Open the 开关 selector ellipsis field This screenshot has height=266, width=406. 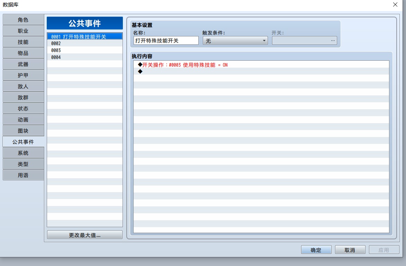click(x=305, y=41)
